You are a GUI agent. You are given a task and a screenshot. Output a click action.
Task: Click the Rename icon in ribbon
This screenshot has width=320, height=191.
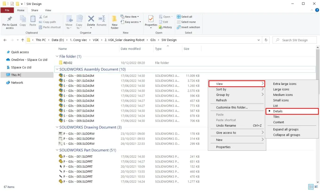click(x=102, y=19)
